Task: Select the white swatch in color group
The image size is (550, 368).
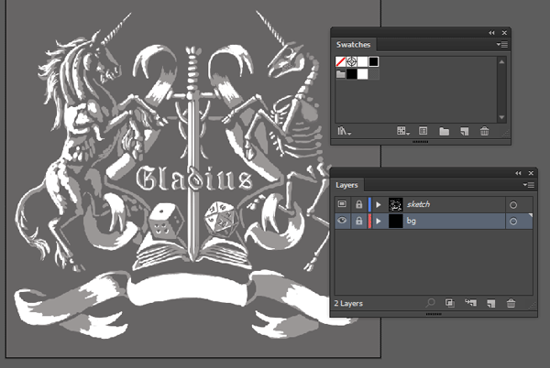Action: coord(363,74)
